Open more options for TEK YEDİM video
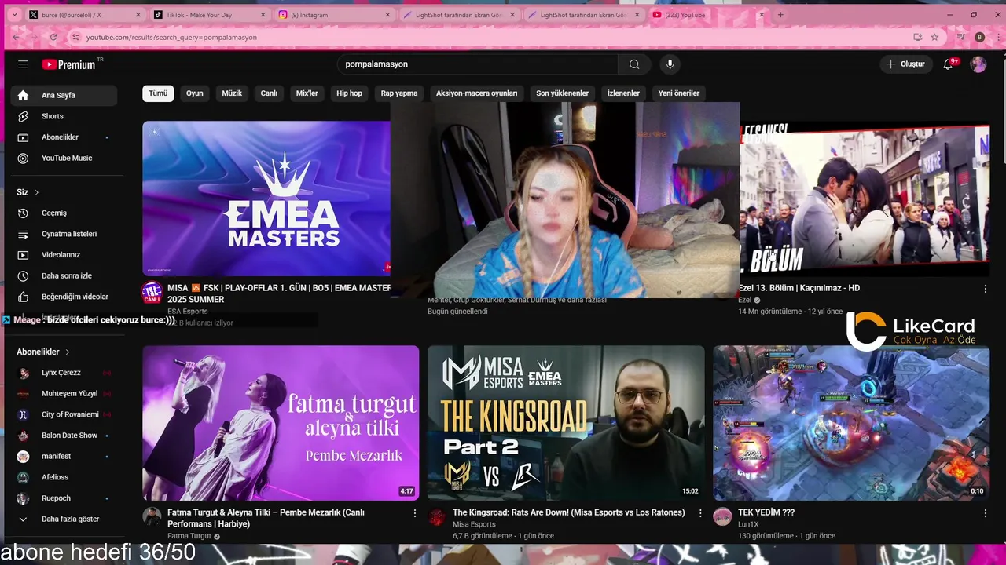1006x565 pixels. 985,513
